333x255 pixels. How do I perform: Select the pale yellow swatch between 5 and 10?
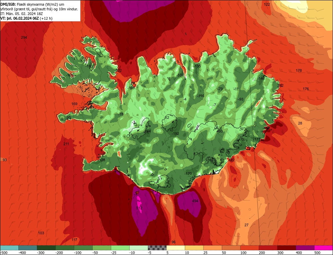point(175,248)
